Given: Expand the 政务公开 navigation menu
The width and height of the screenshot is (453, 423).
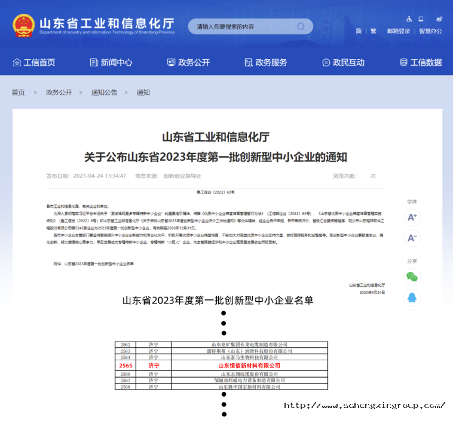Looking at the screenshot, I should pyautogui.click(x=188, y=62).
